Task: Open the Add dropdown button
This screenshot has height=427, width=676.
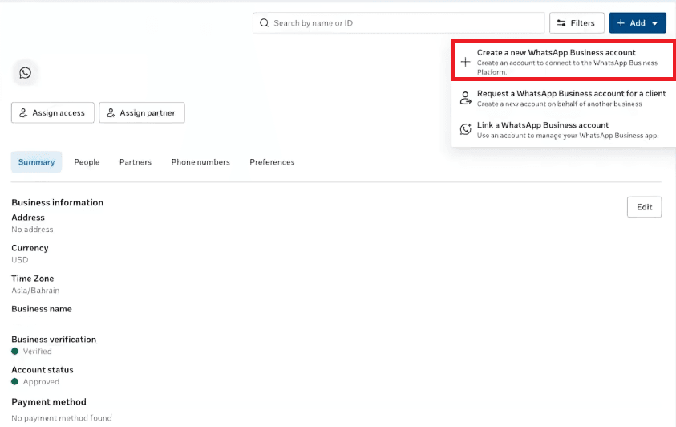Action: 638,22
